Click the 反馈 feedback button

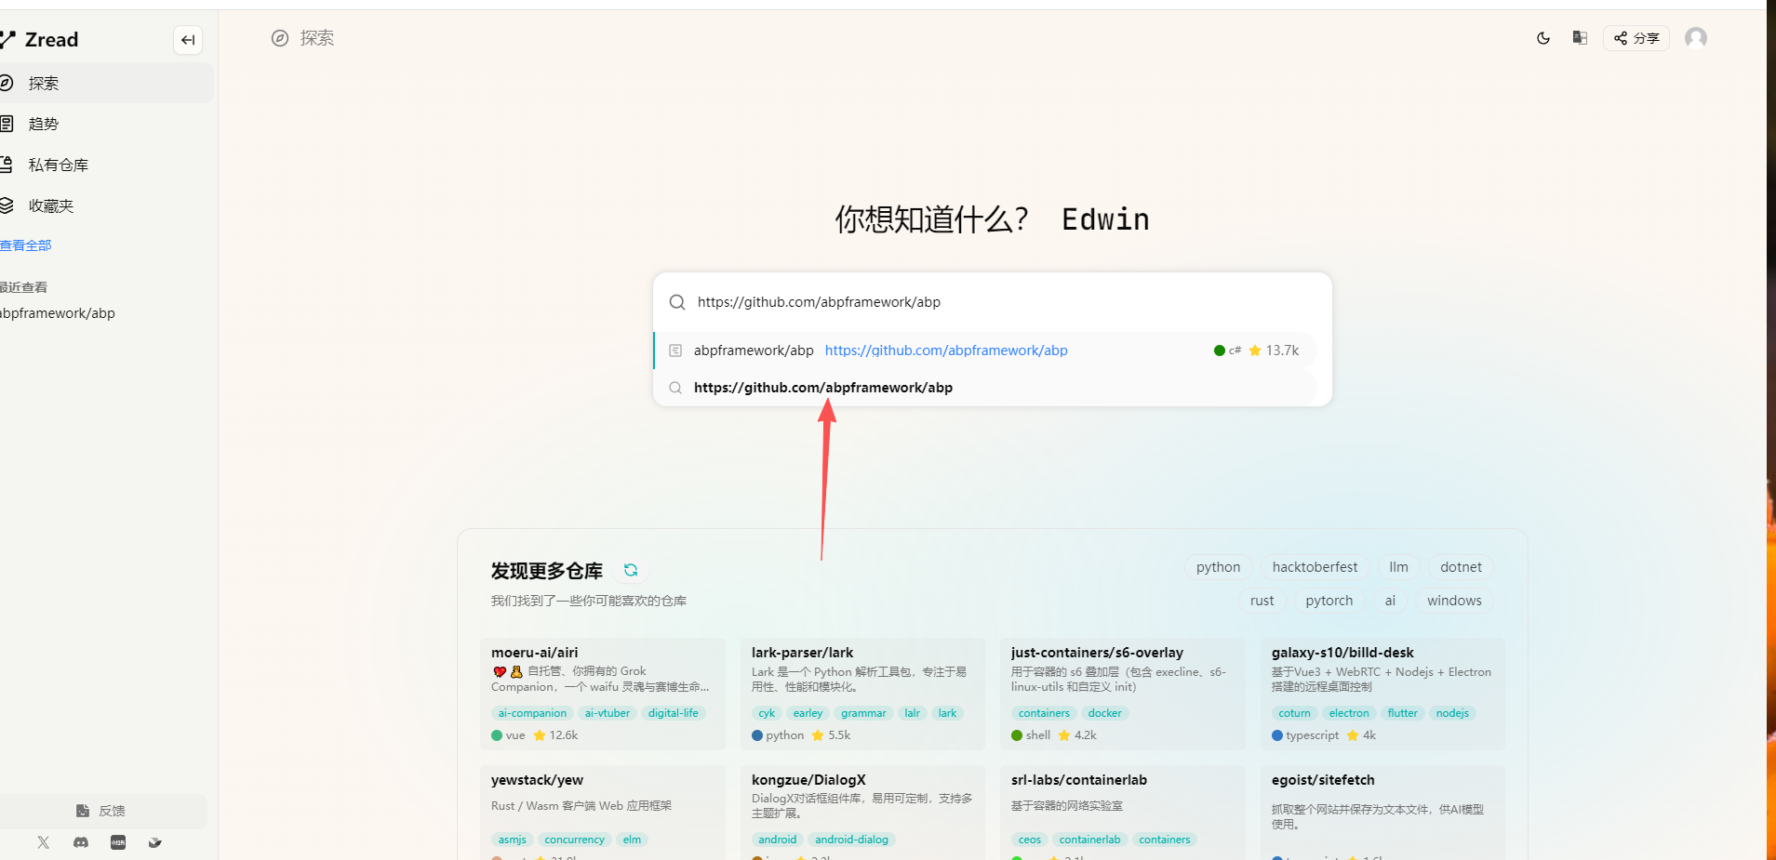pos(101,811)
